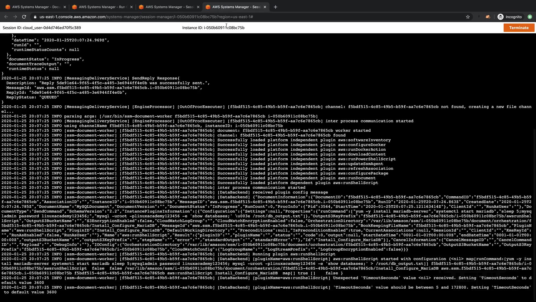Close the Run Command tab
Image resolution: width=536 pixels, height=302 pixels.
point(131,7)
